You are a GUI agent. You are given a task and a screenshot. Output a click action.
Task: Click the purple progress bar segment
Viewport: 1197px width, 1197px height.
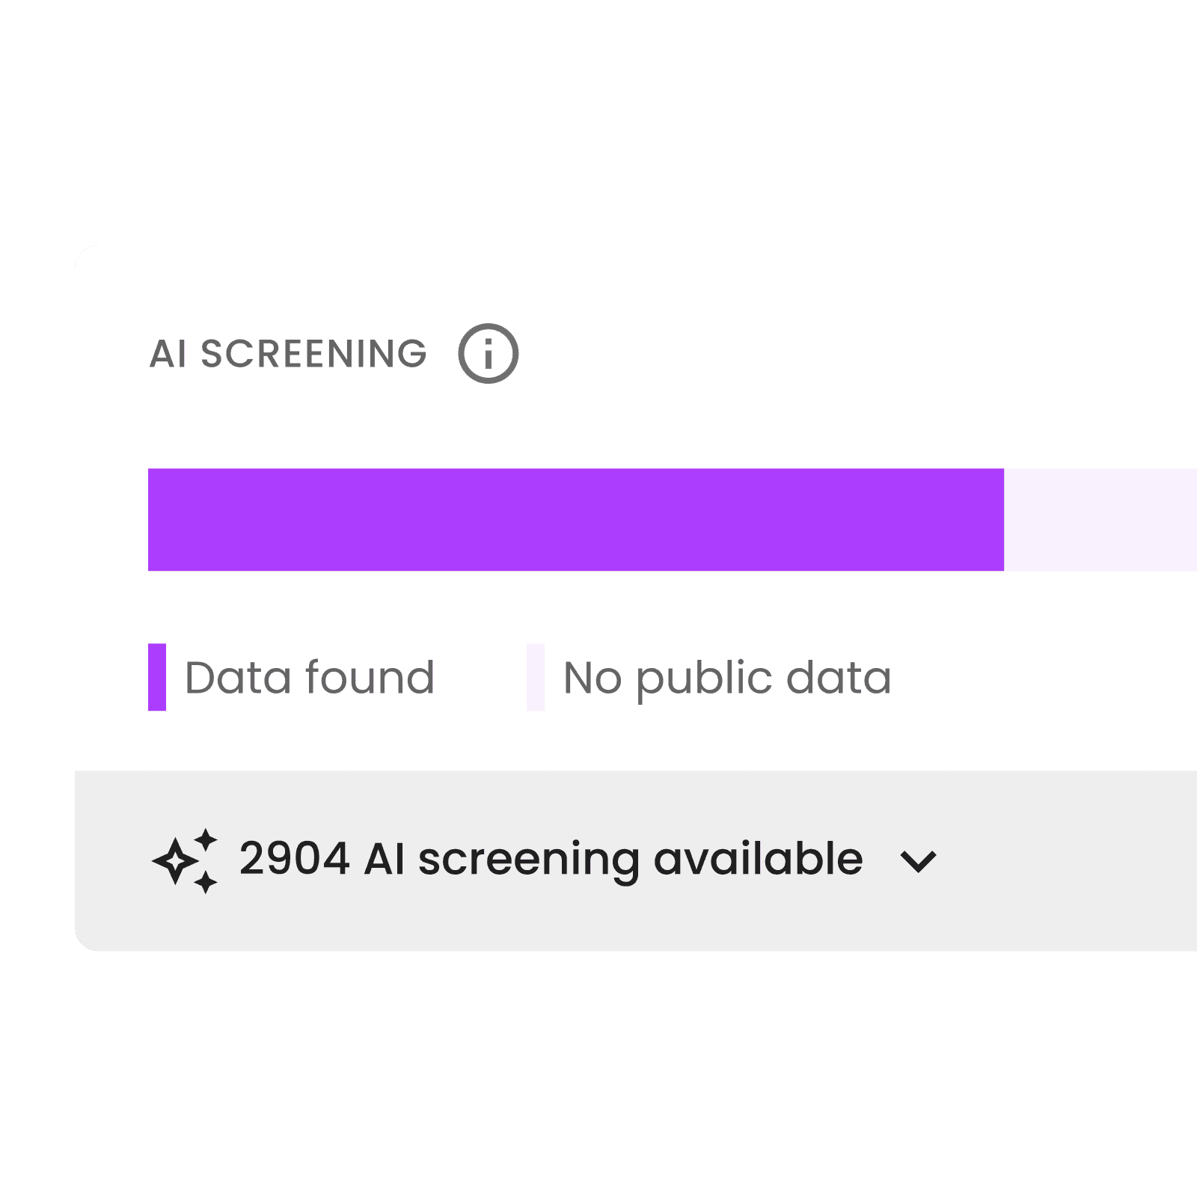[576, 520]
